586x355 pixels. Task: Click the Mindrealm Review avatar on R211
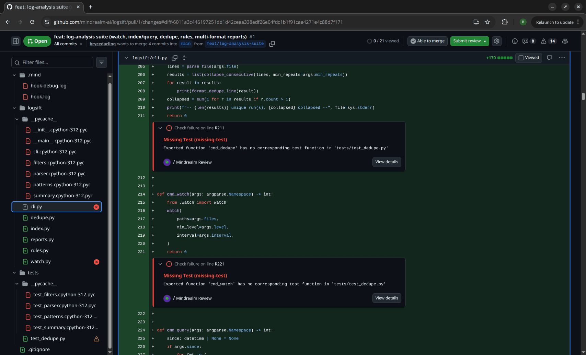pyautogui.click(x=167, y=162)
